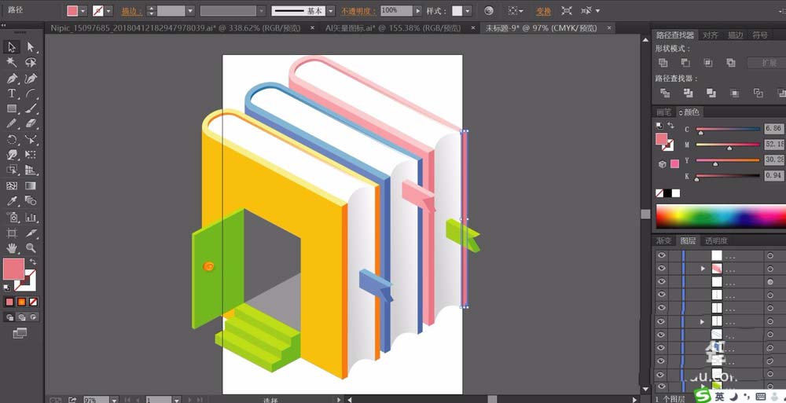Switch to Gradient fill mode button
Image resolution: width=786 pixels, height=403 pixels.
click(21, 302)
